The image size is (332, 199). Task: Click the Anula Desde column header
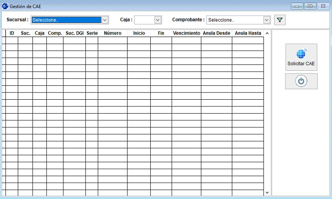click(216, 33)
